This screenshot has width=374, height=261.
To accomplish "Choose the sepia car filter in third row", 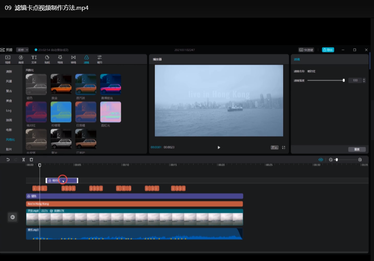I will (x=36, y=139).
